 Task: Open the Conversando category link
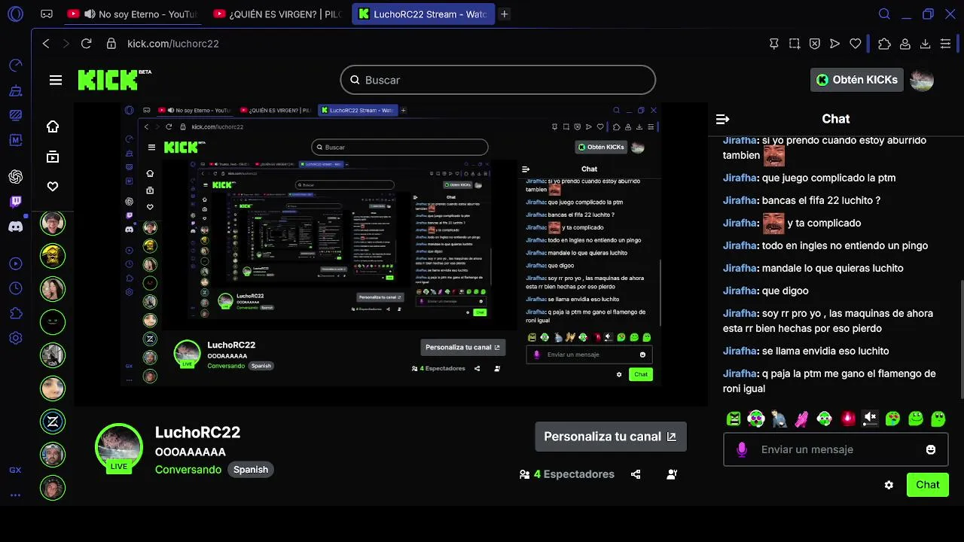coord(188,470)
